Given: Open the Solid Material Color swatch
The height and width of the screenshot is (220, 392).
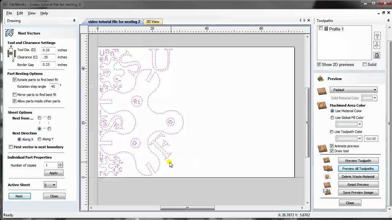Looking at the screenshot, I should (x=369, y=98).
